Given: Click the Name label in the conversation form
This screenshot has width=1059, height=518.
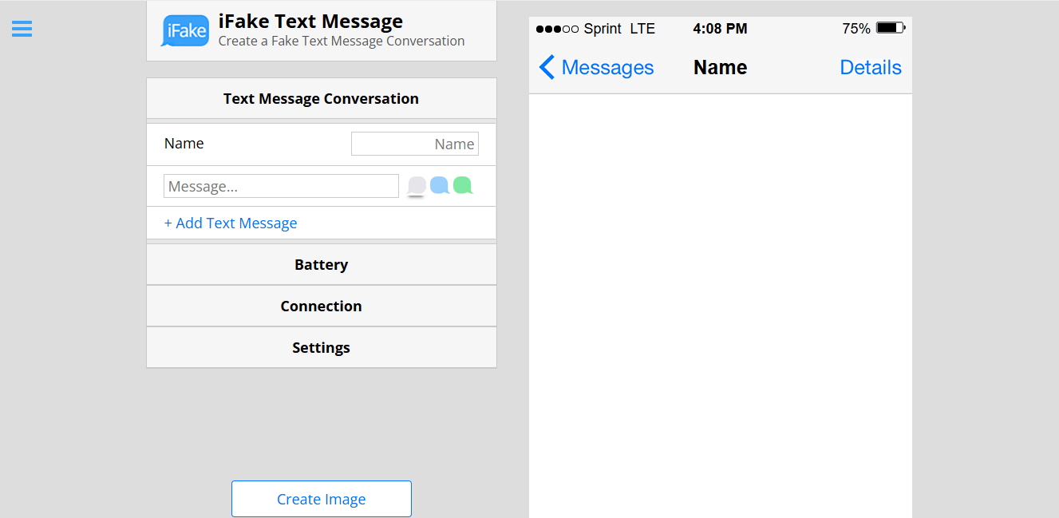Looking at the screenshot, I should pyautogui.click(x=184, y=144).
